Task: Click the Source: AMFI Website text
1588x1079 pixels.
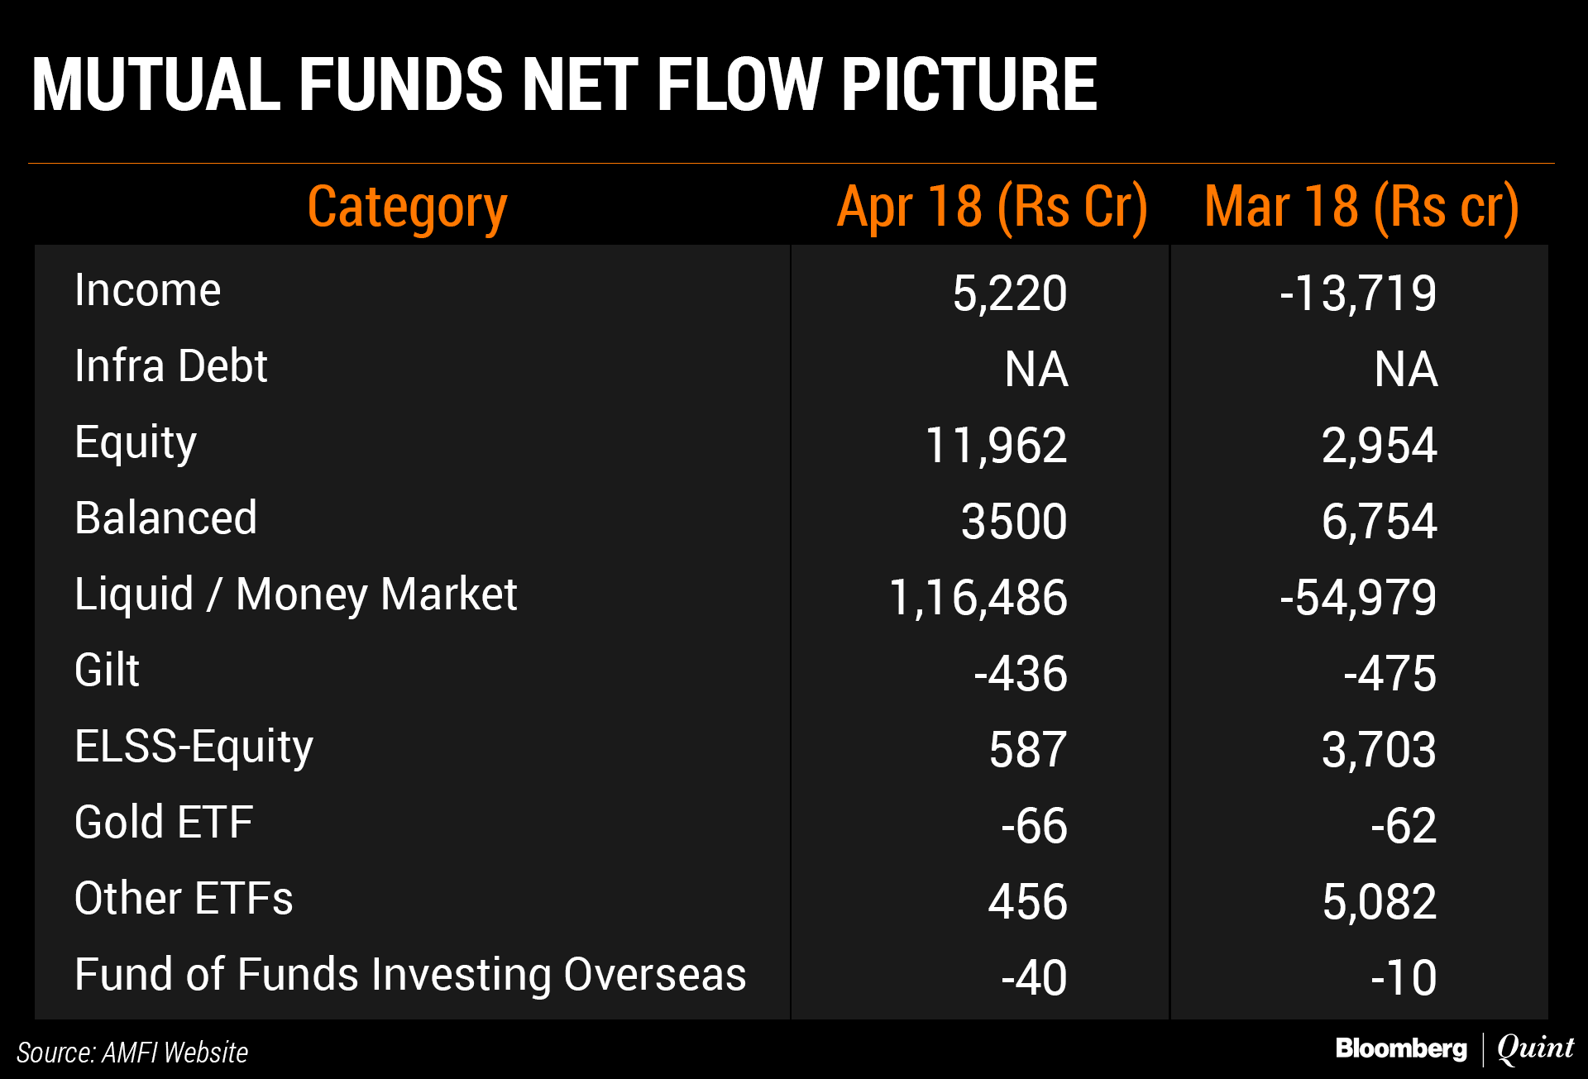Action: pos(132,1053)
